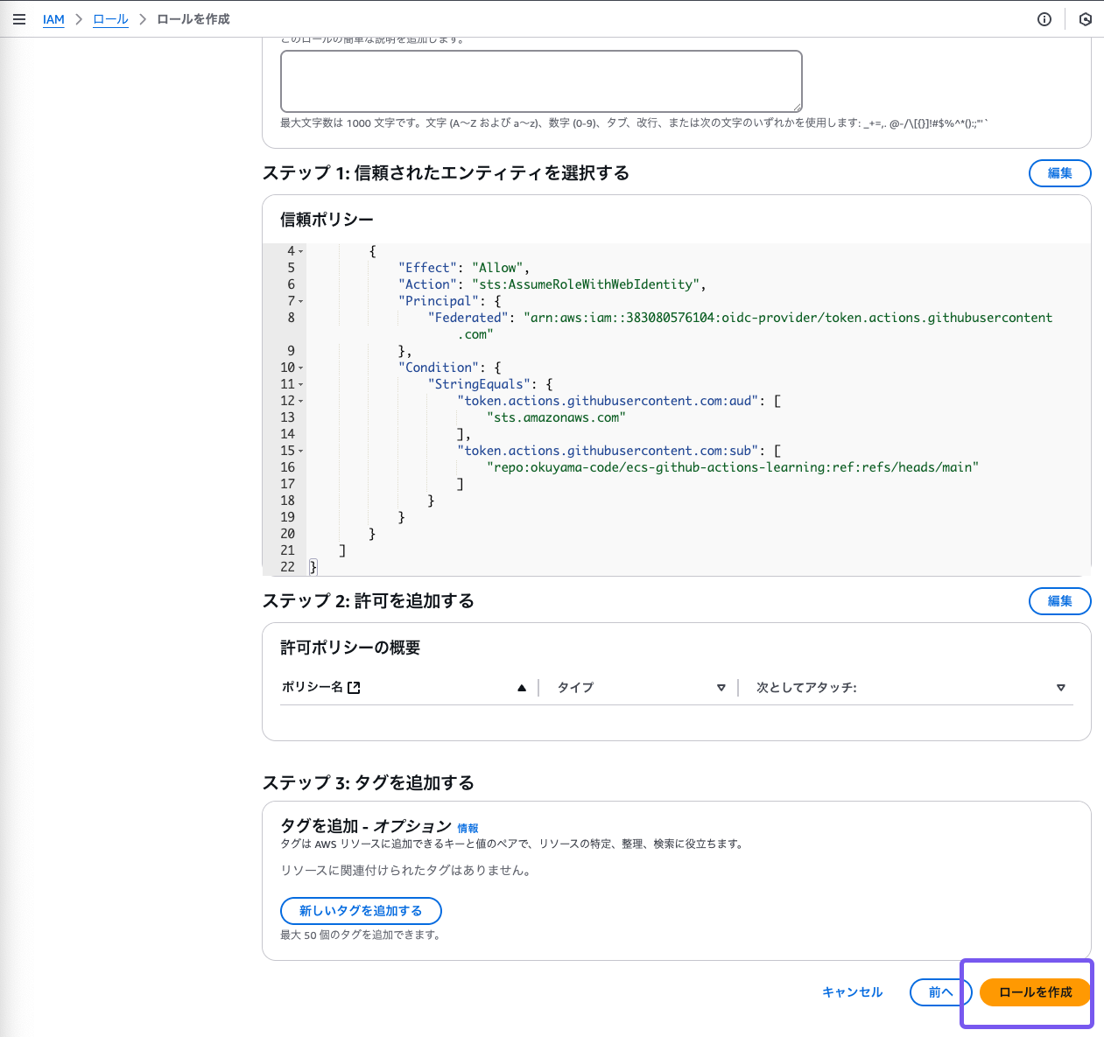Click the 信頼ポリシー heading
Viewport: 1104px width, 1037px height.
point(327,220)
